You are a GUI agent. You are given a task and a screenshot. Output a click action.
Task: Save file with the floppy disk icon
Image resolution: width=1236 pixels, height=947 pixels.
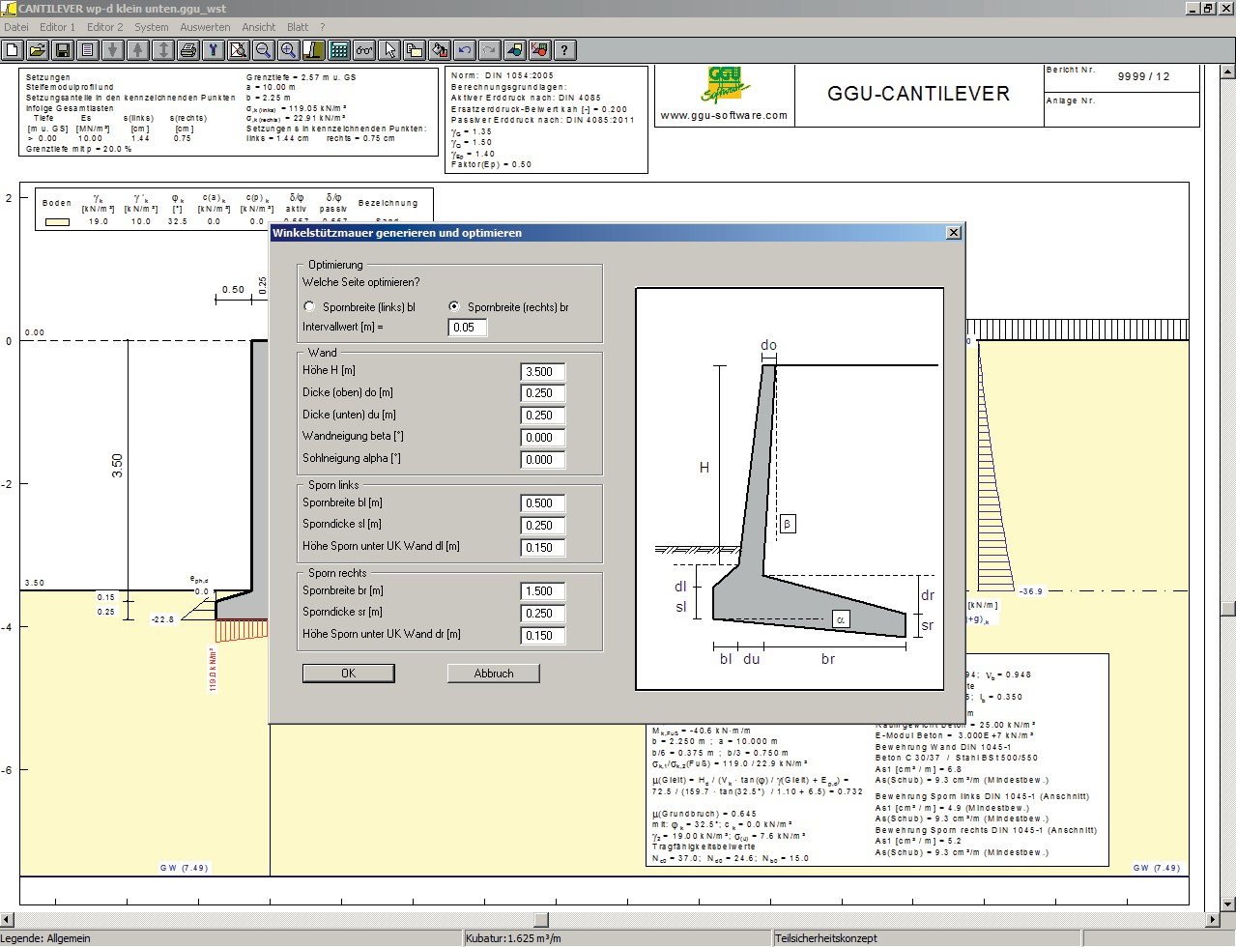(x=63, y=50)
